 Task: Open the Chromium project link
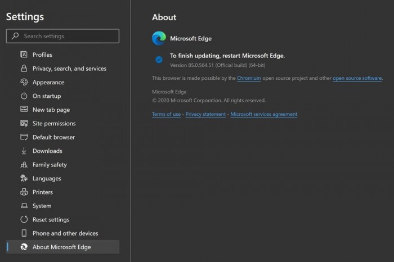pyautogui.click(x=249, y=78)
